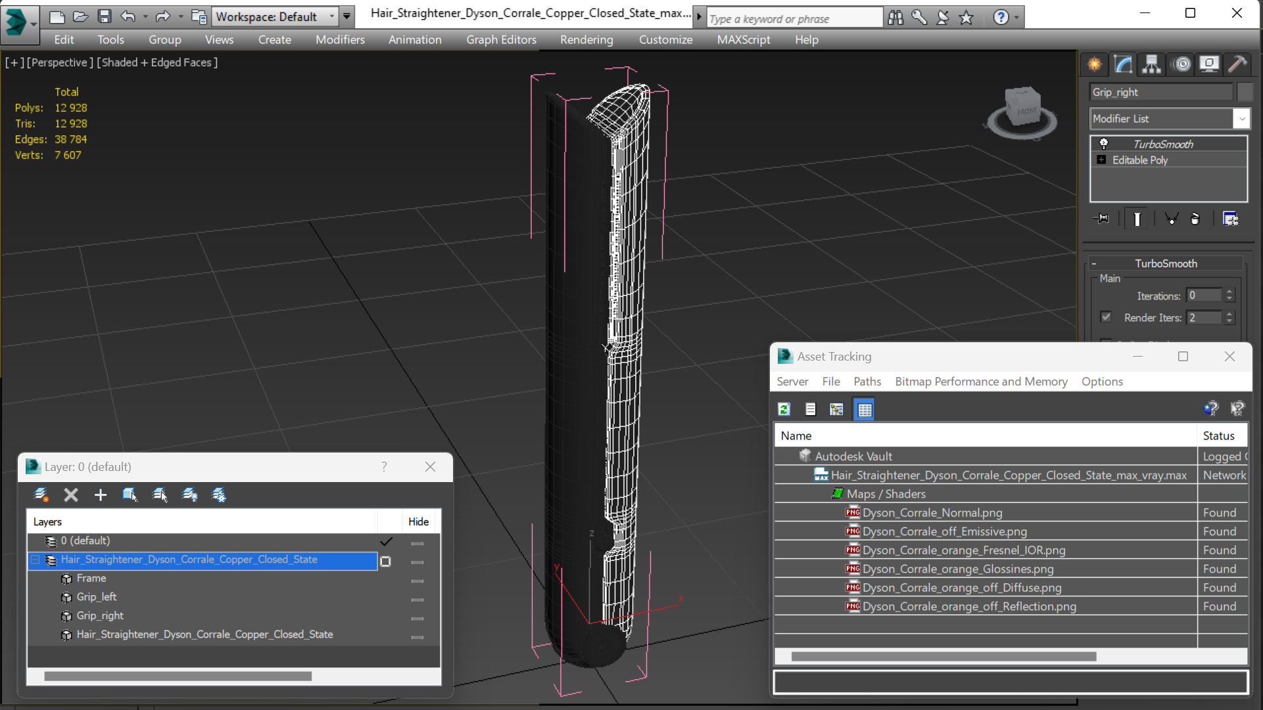Open the Create command panel tab

tap(1095, 64)
